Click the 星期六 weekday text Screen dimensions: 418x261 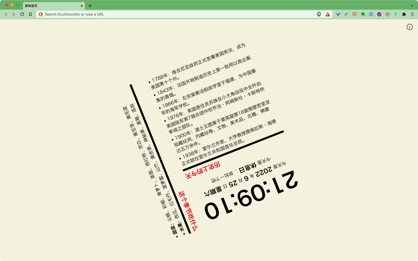213,191
